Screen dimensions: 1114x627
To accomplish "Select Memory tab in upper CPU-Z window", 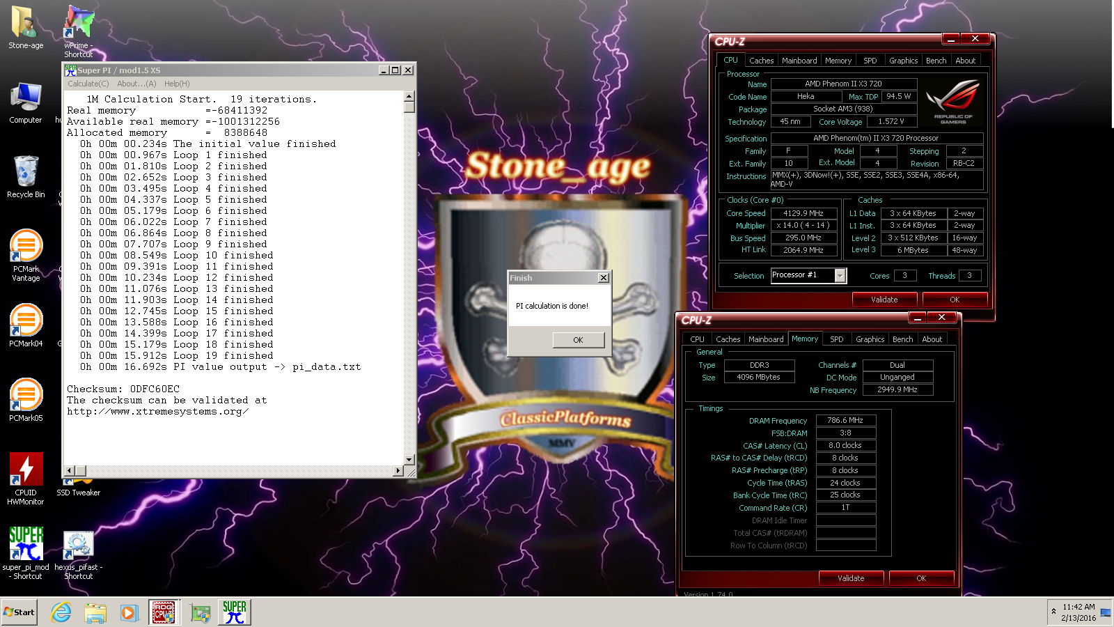I will [x=838, y=61].
